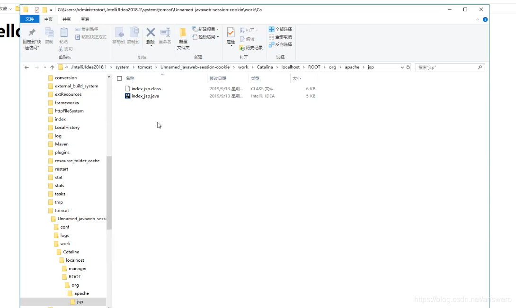Viewport: 516px width, 308px height.
Task: Select the index_jsp.class file
Action: click(146, 89)
